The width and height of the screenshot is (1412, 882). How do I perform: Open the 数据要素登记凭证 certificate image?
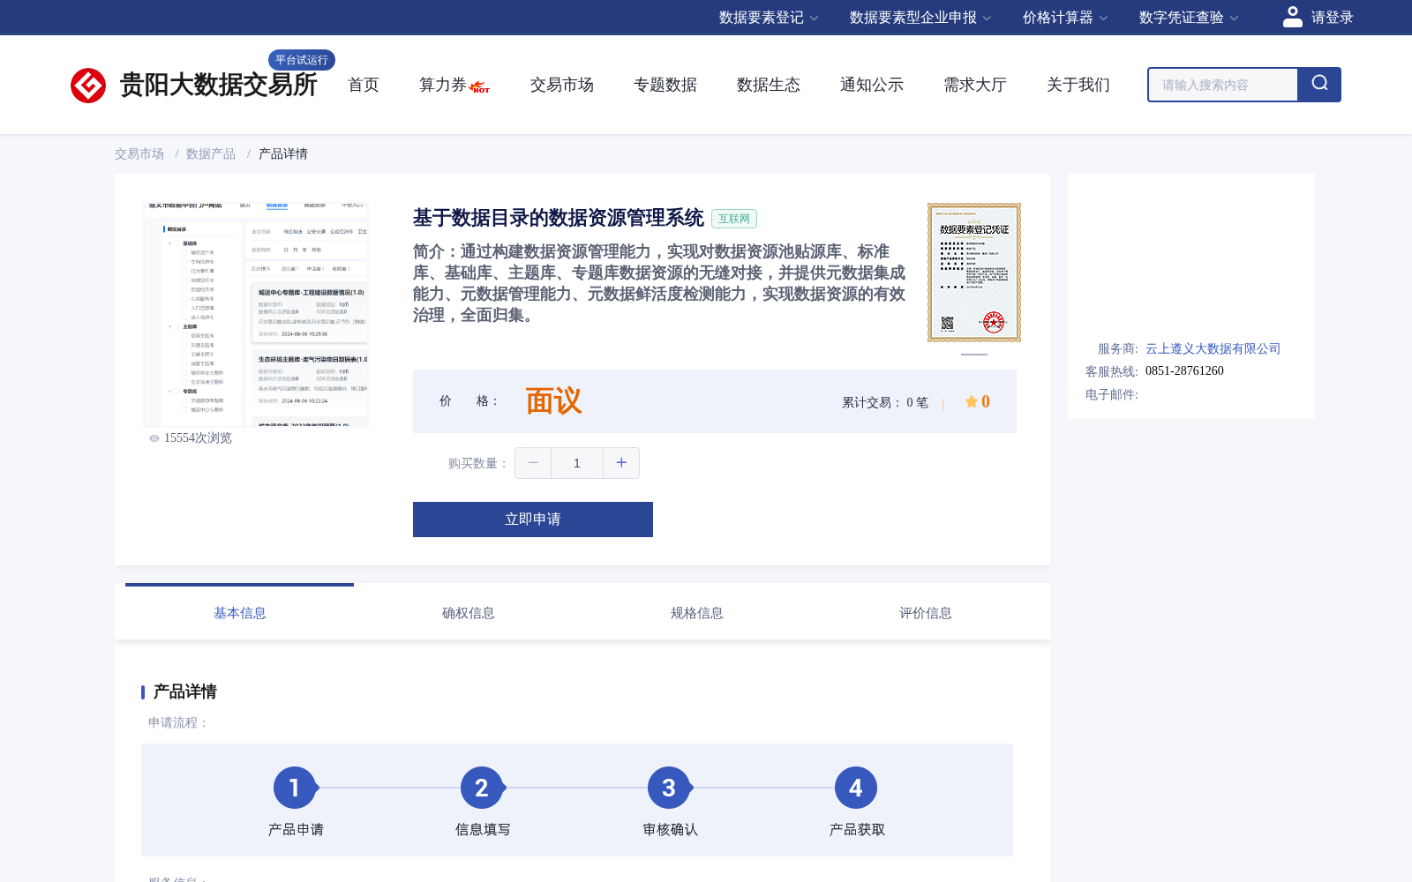(974, 273)
